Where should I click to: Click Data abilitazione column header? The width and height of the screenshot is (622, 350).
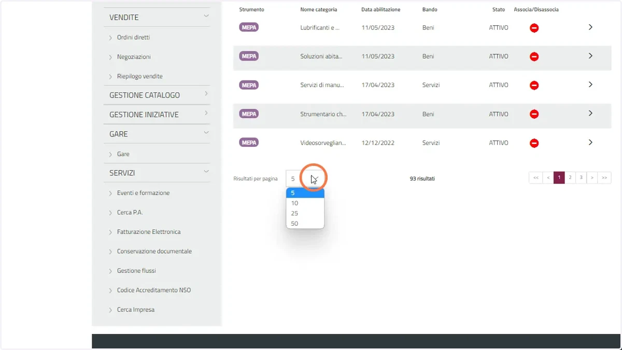[x=380, y=9]
